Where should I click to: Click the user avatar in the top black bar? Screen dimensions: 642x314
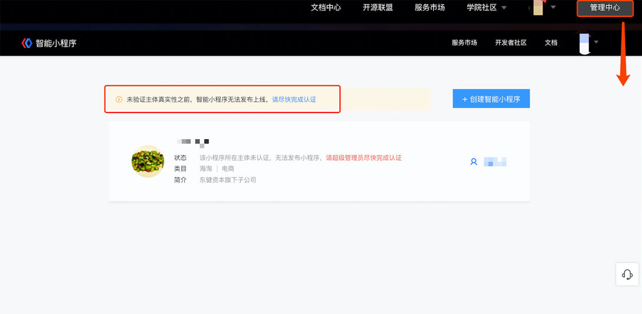tap(538, 8)
